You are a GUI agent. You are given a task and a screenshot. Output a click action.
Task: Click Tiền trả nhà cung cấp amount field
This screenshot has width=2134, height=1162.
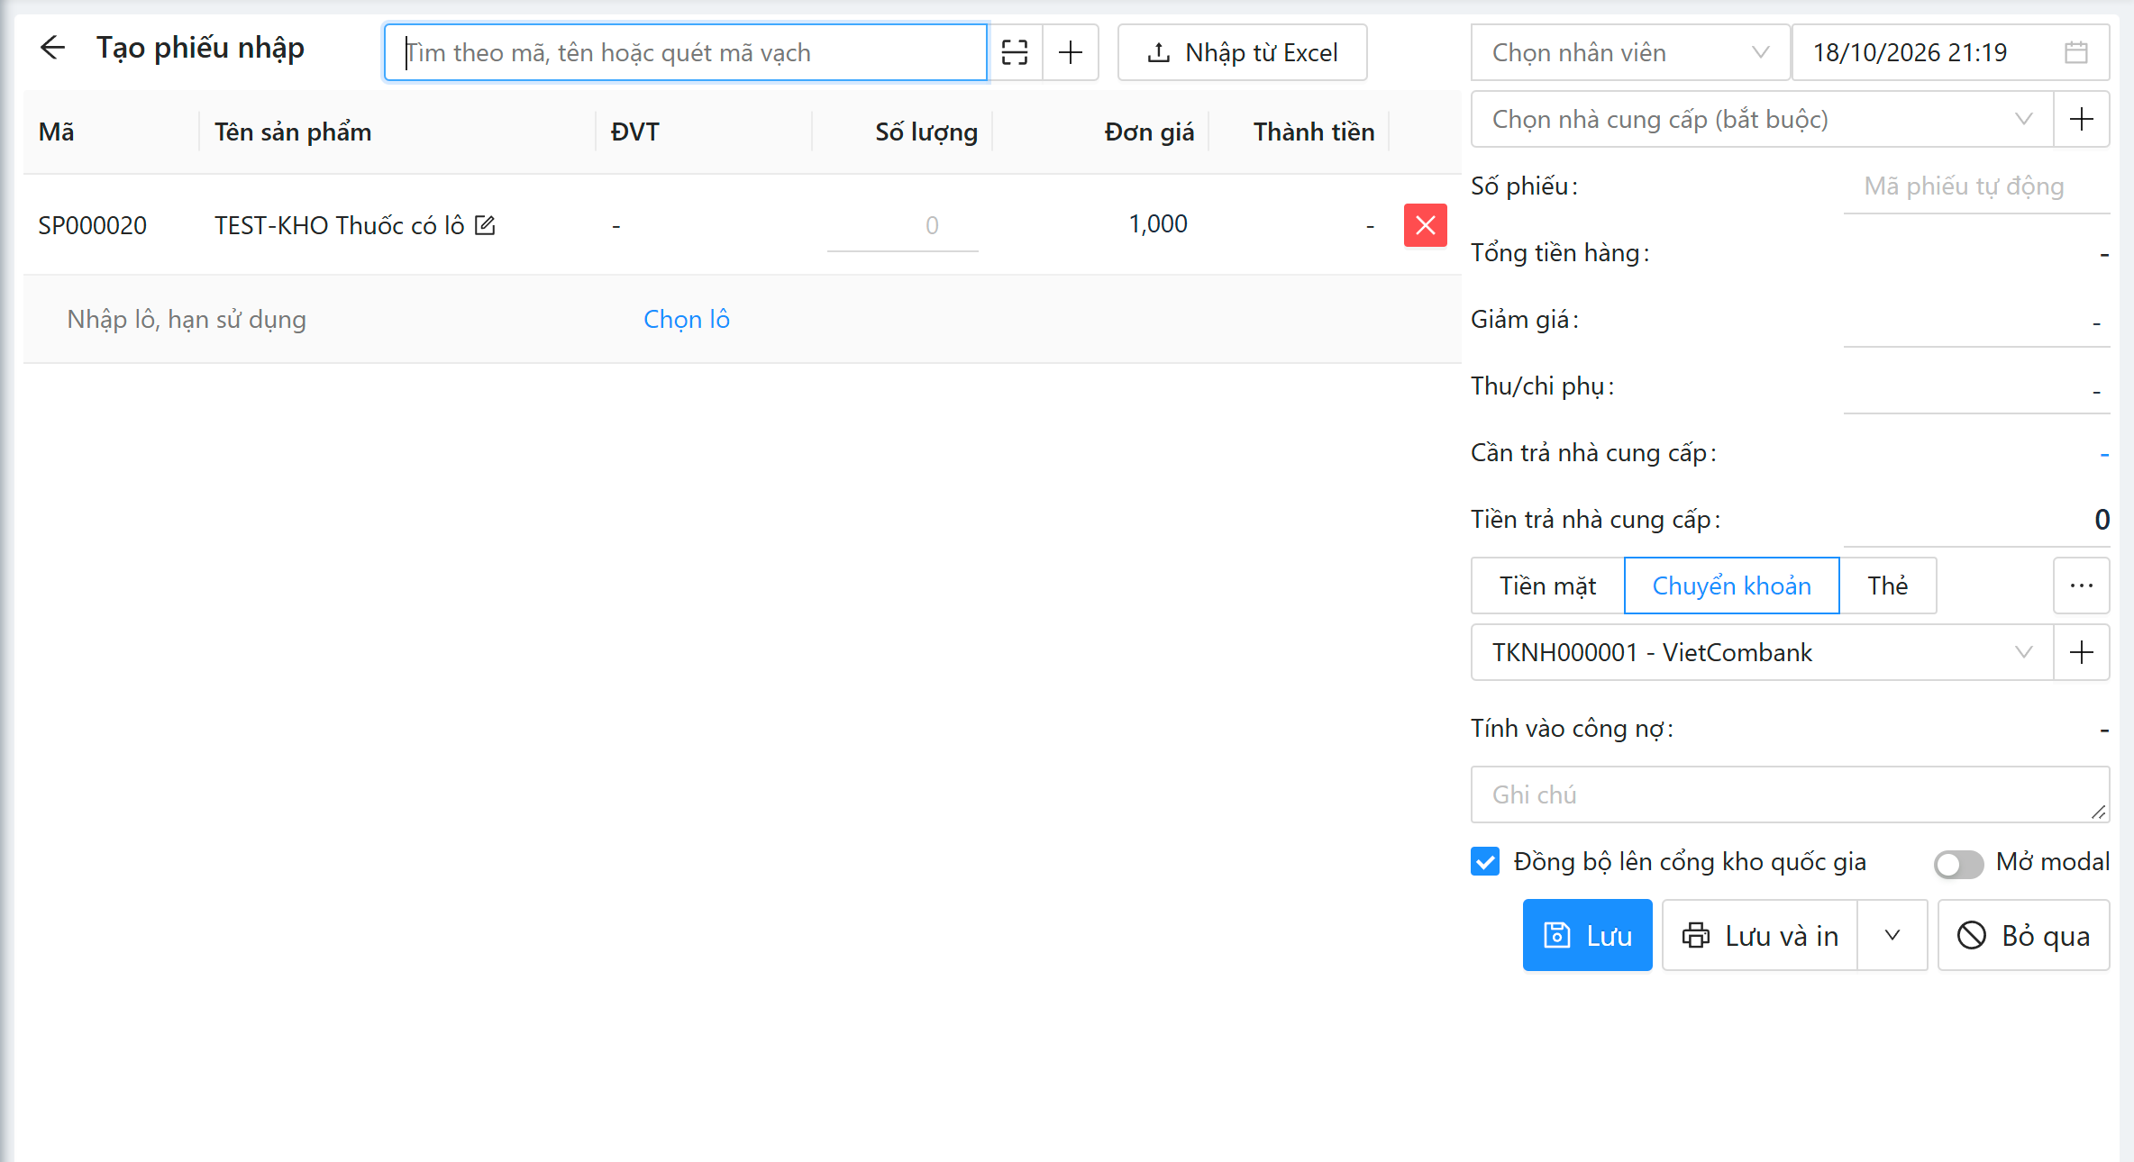point(1976,520)
